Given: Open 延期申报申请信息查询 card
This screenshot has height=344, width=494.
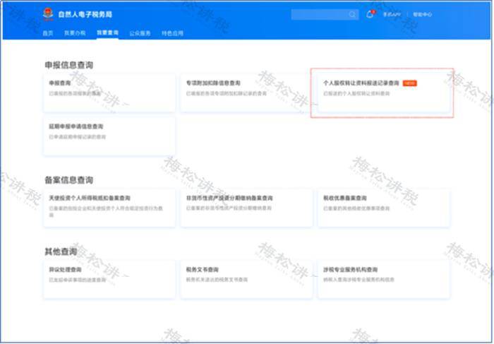Looking at the screenshot, I should coord(109,136).
